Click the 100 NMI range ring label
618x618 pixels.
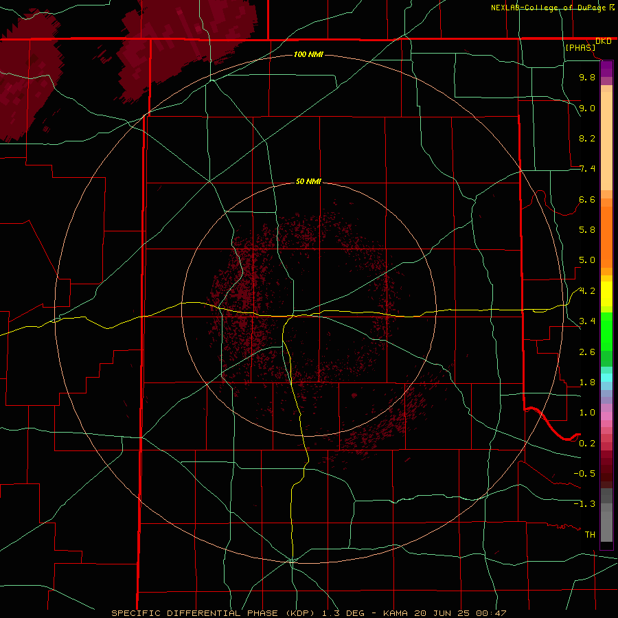click(308, 54)
